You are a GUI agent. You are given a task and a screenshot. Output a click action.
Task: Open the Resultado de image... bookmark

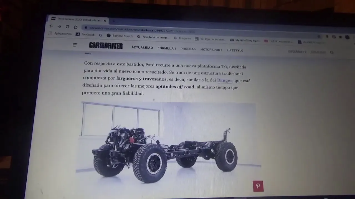(x=153, y=37)
